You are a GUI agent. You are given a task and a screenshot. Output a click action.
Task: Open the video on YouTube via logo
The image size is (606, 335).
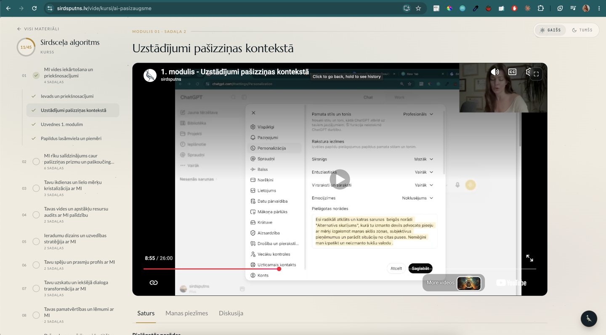511,283
